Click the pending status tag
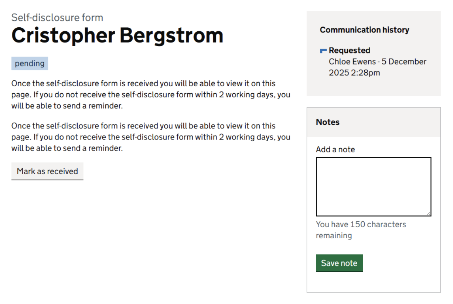This screenshot has height=304, width=453. coord(30,63)
